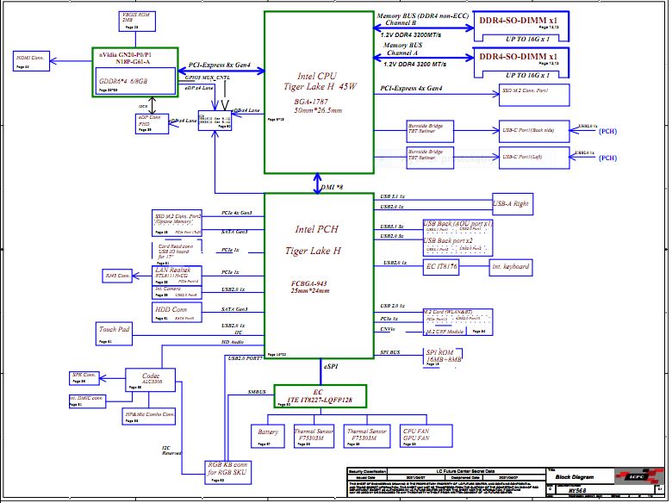This screenshot has height=503, width=672.
Task: Select the Touch Pad block
Action: [114, 334]
